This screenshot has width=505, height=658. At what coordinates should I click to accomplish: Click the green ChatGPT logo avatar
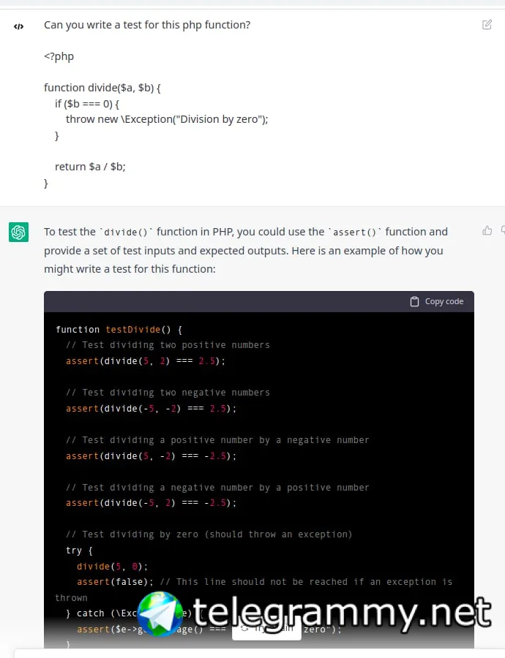coord(18,232)
